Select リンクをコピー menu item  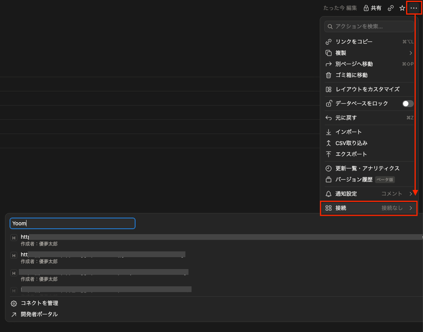pos(369,42)
